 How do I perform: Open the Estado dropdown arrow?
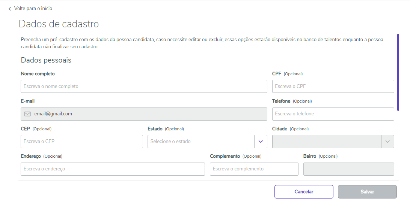point(261,142)
